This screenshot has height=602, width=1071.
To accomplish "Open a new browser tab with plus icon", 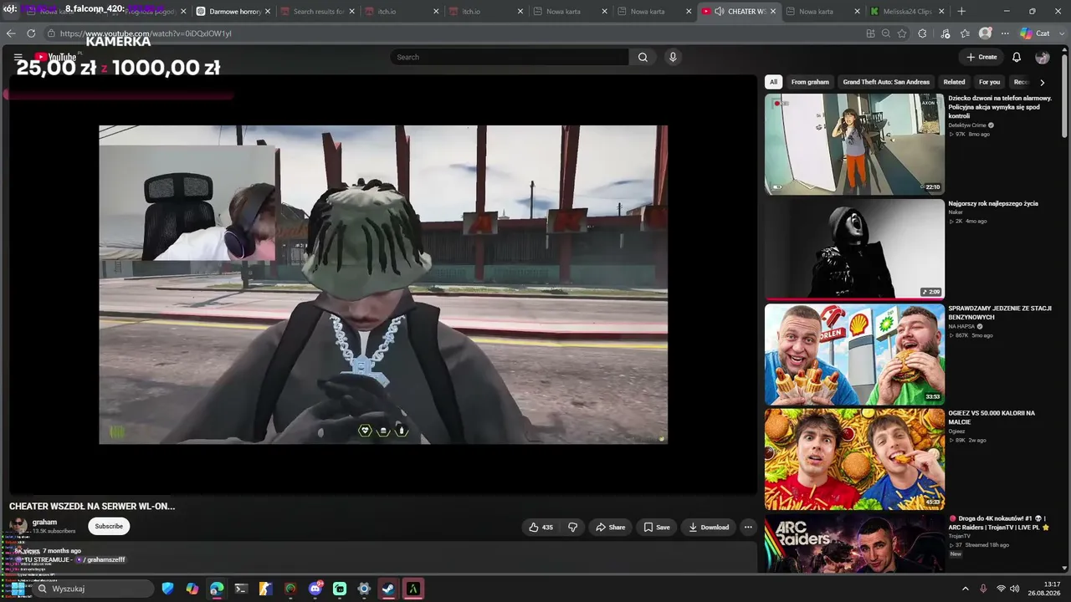I will (961, 12).
